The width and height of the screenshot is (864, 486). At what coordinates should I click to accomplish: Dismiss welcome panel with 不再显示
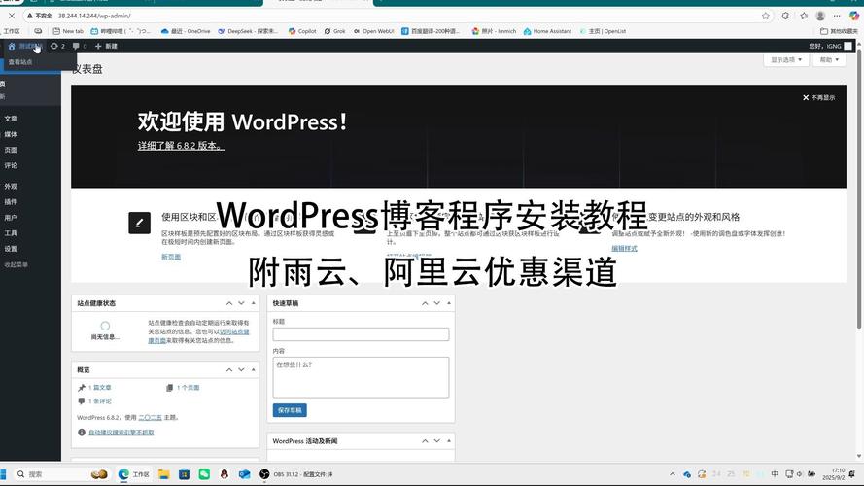coord(819,97)
